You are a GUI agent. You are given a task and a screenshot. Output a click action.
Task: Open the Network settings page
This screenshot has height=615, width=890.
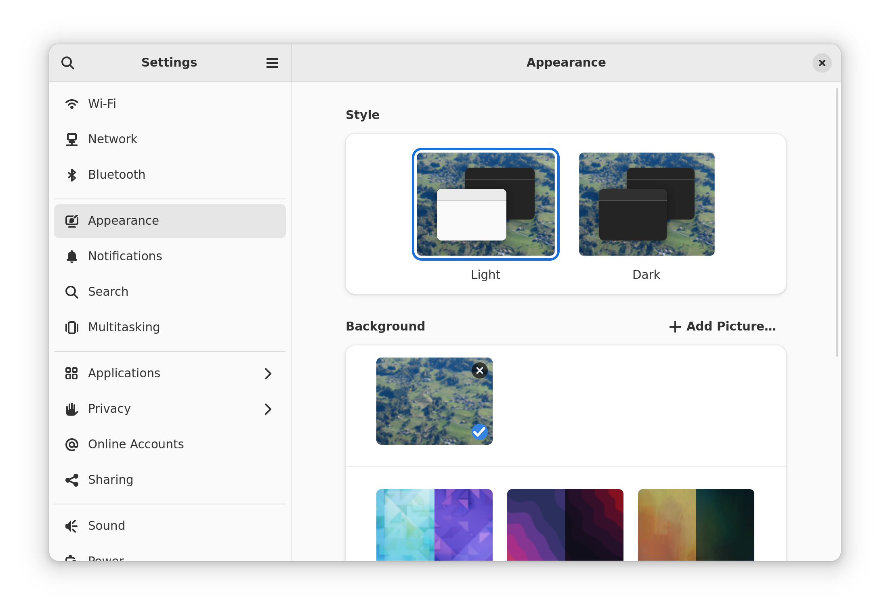113,139
